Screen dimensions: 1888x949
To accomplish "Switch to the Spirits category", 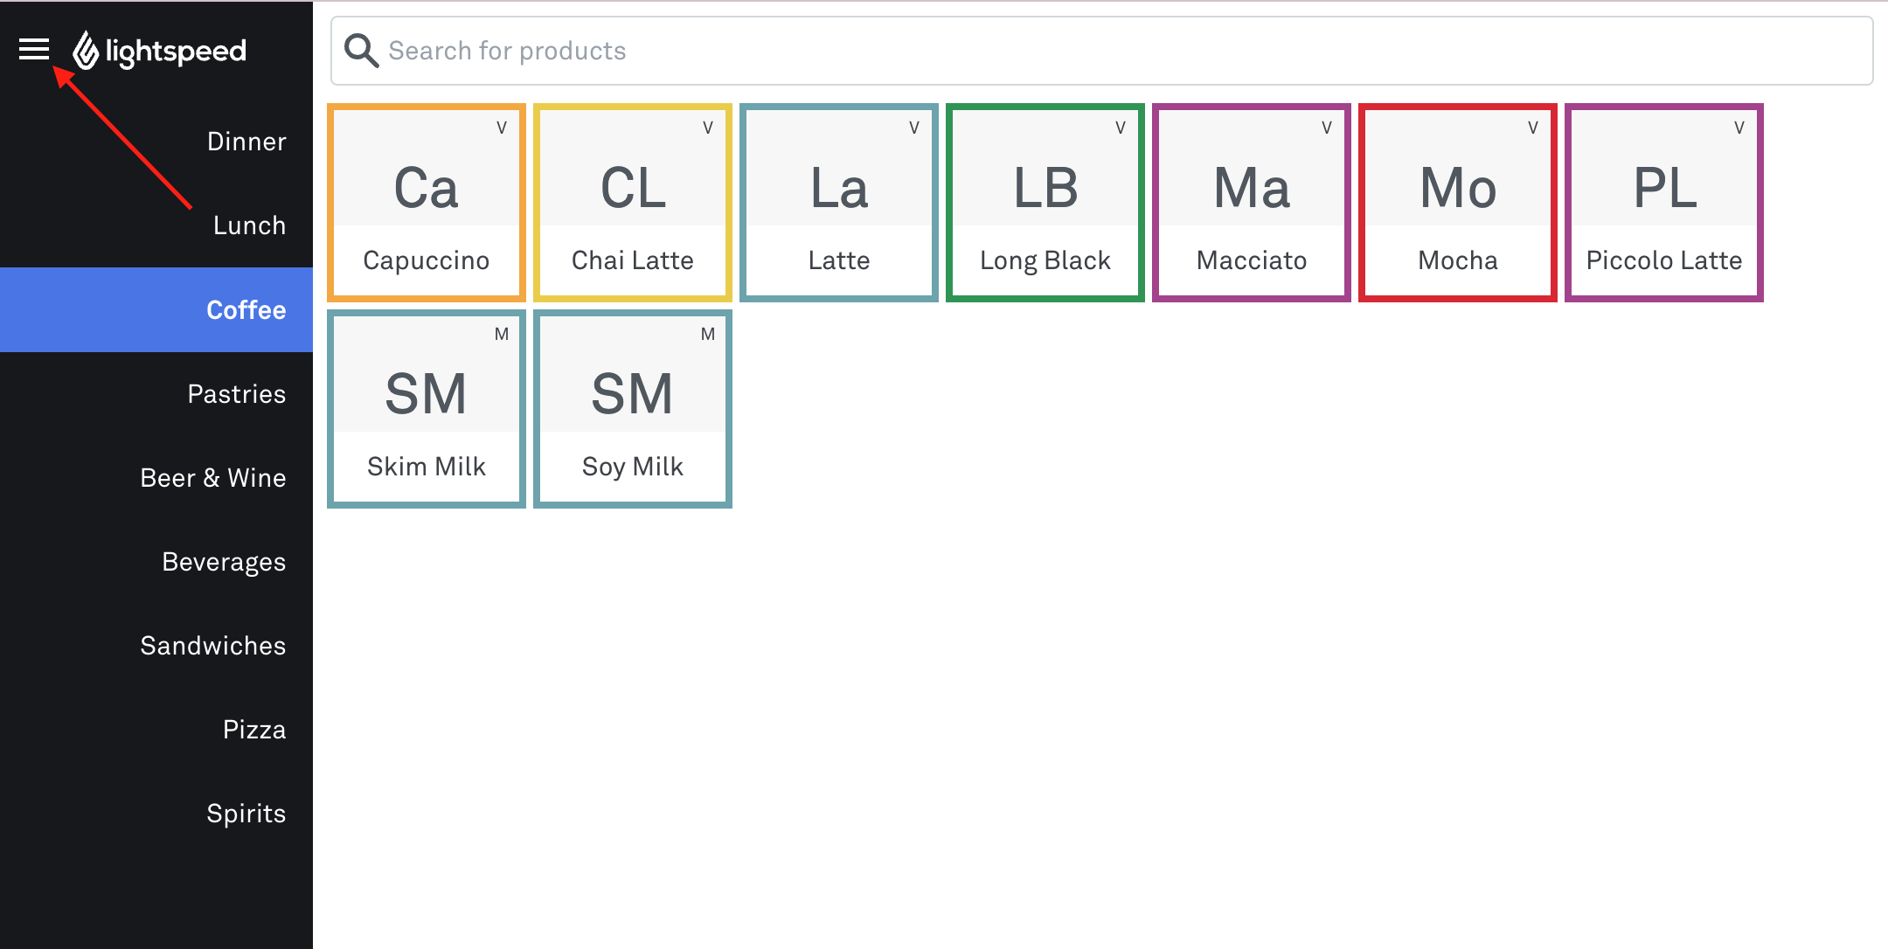I will coord(246,814).
